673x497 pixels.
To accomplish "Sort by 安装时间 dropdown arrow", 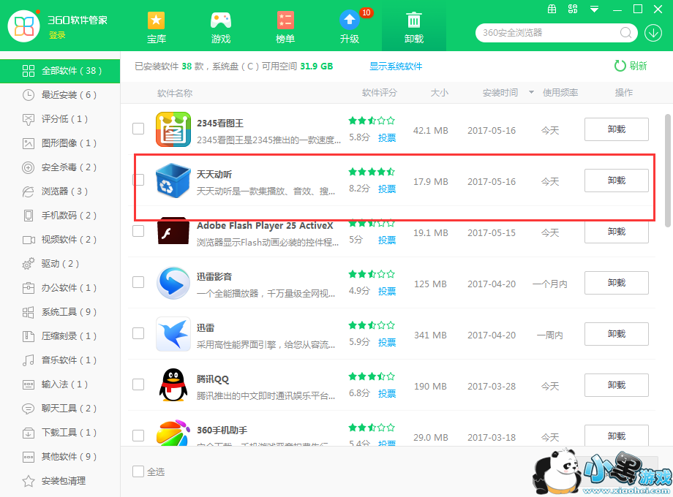I will [x=531, y=92].
